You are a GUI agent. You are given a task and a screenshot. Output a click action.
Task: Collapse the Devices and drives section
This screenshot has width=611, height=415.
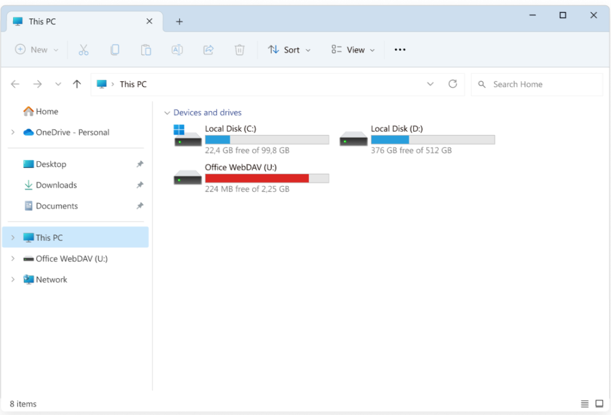pos(167,112)
